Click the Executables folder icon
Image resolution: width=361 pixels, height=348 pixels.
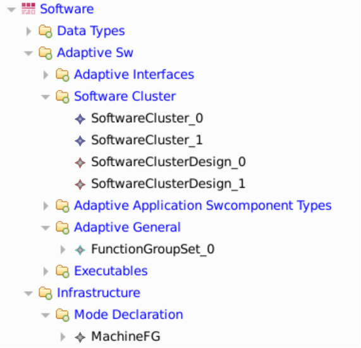[63, 271]
